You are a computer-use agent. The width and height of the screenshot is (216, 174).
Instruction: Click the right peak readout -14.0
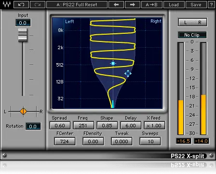click(202, 141)
